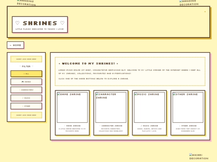This screenshot has height=162, width=217.
Task: Click the 'songs, albums, artists' description
Action: (x=149, y=130)
